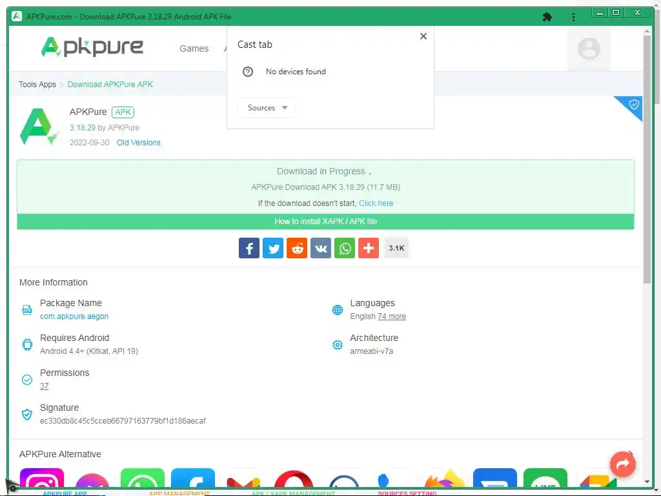The image size is (661, 496).
Task: Click the scrollbar up arrow
Action: point(647,31)
